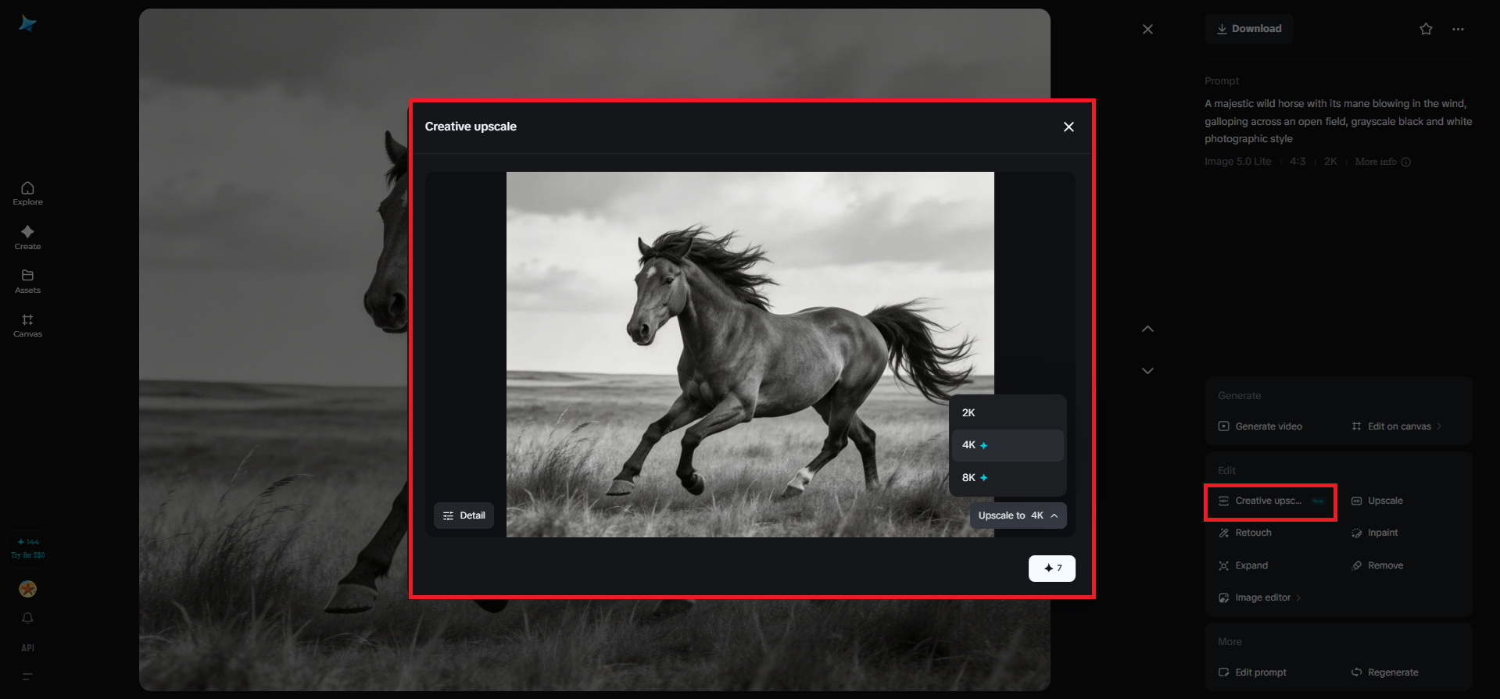Select the 4K upscale option
This screenshot has width=1500, height=699.
pyautogui.click(x=1008, y=445)
